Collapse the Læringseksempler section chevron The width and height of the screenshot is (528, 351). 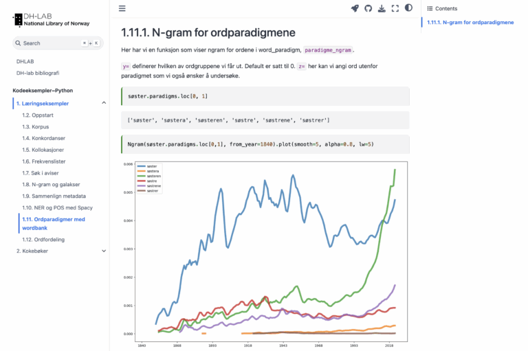coord(104,103)
